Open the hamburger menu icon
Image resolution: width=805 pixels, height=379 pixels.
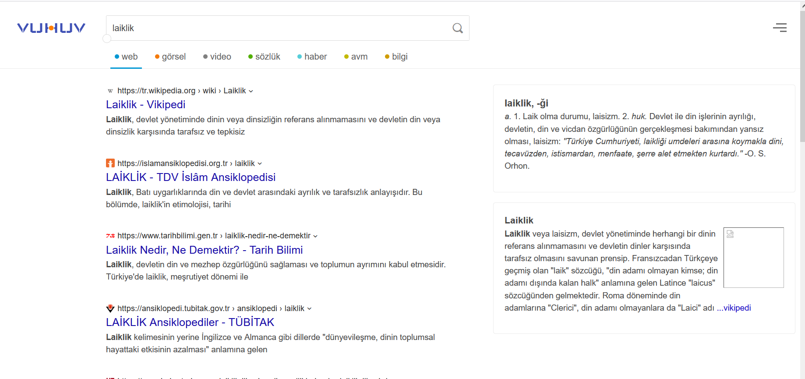(780, 28)
